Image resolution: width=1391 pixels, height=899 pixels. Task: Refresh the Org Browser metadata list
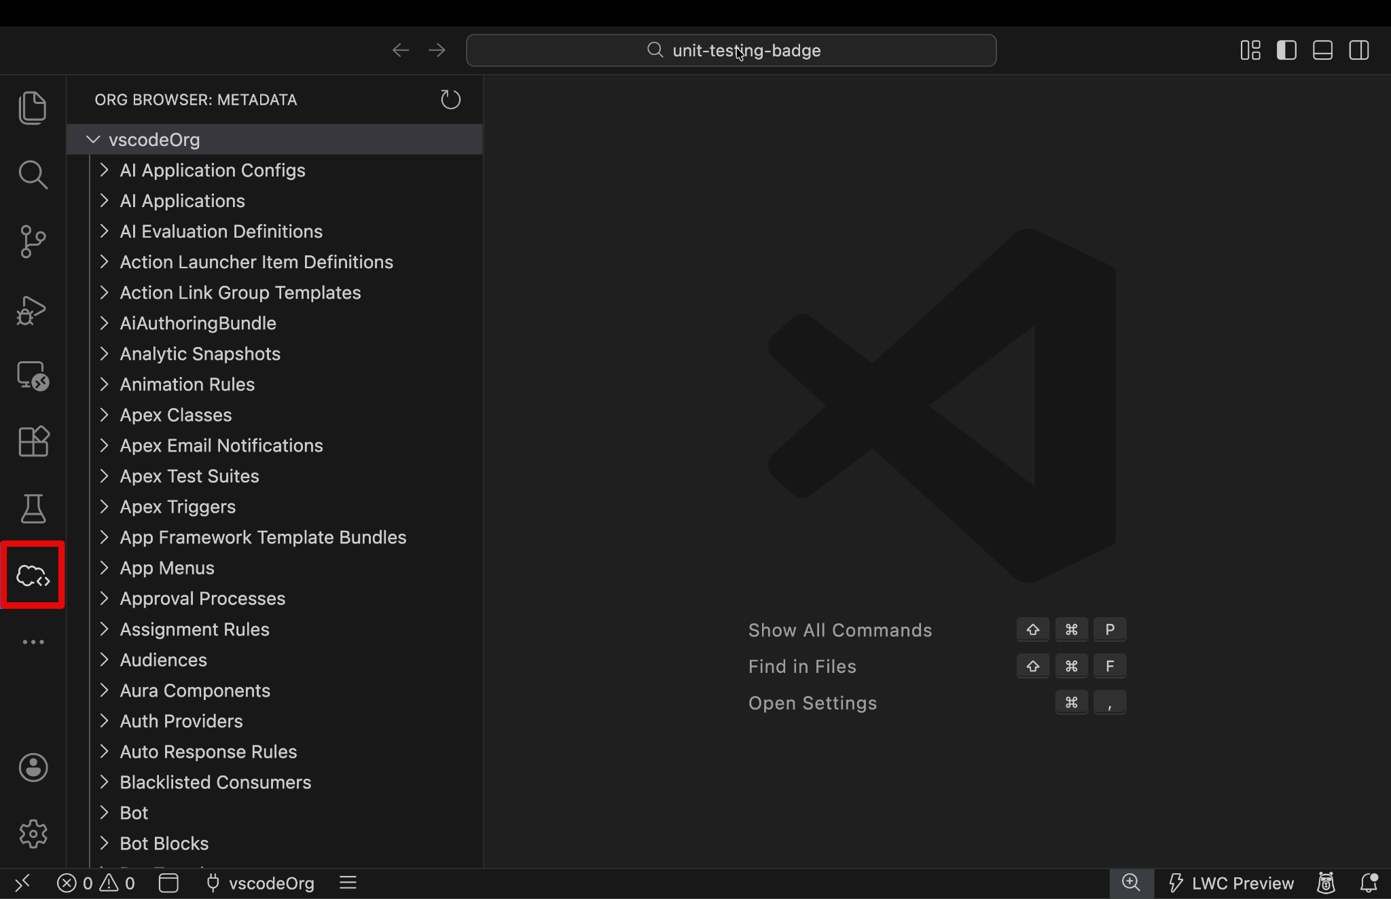coord(450,100)
